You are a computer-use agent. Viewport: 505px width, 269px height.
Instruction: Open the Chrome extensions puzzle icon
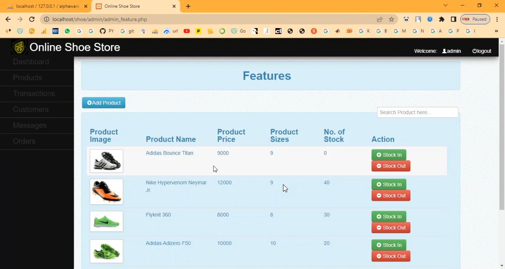[442, 19]
